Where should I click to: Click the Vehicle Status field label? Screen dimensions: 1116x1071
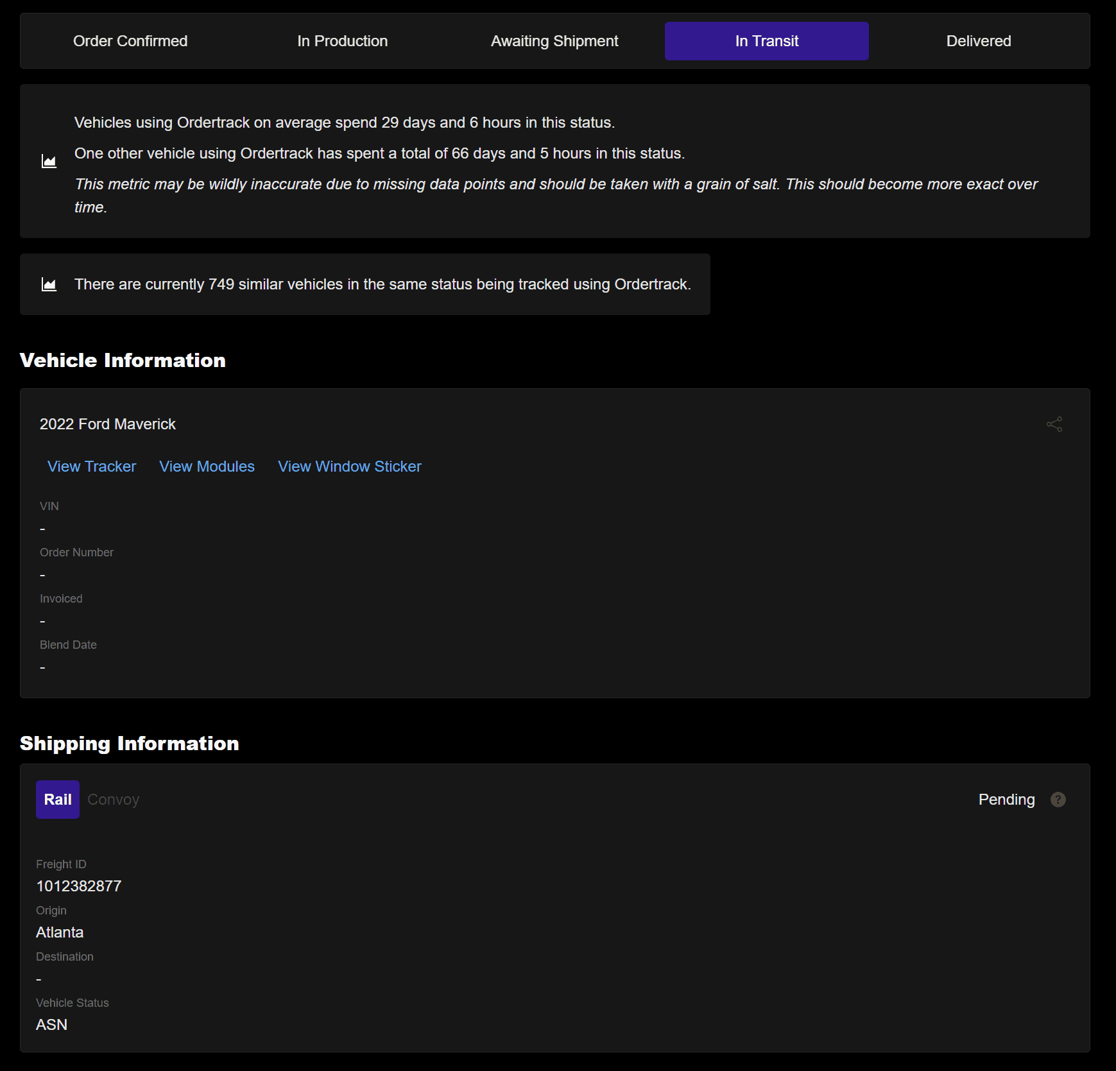point(73,1003)
